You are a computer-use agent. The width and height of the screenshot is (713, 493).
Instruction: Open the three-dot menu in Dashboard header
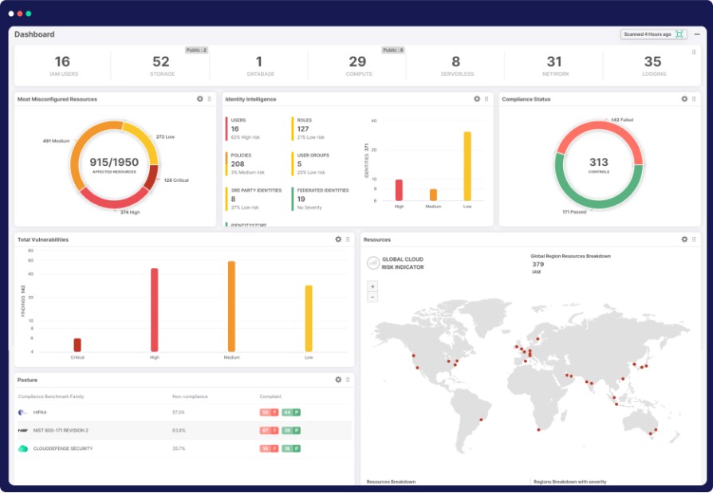(x=696, y=34)
